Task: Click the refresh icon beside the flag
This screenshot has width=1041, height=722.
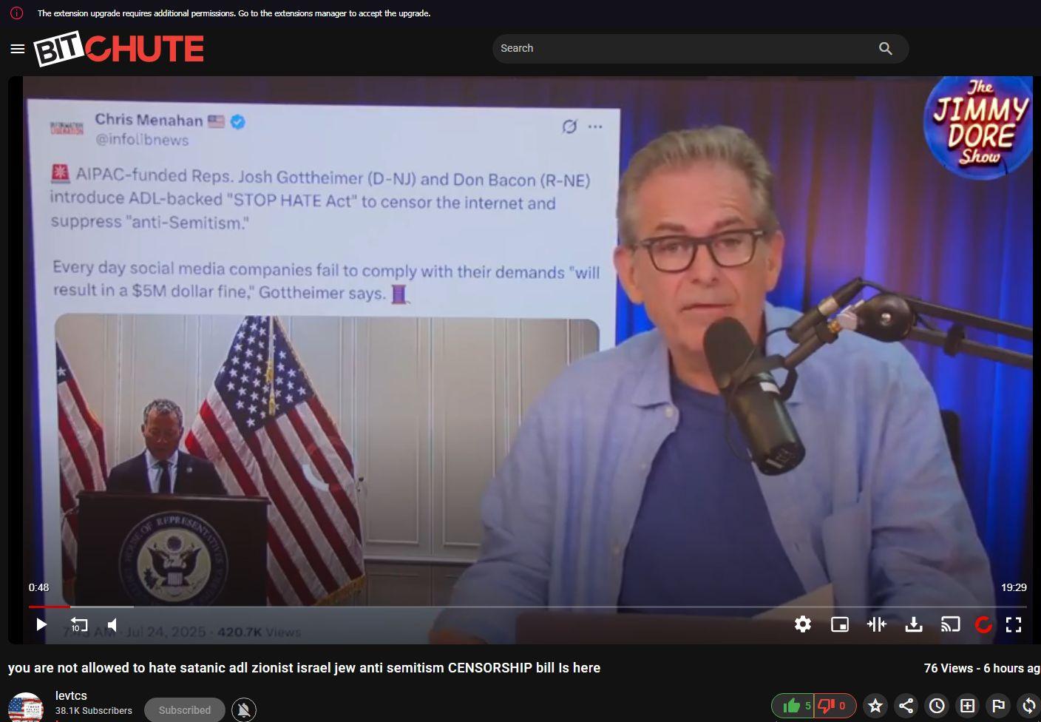Action: (1029, 706)
